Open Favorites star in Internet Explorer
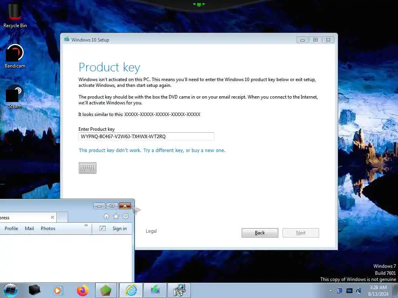Image resolution: width=398 pixels, height=298 pixels. (x=116, y=217)
